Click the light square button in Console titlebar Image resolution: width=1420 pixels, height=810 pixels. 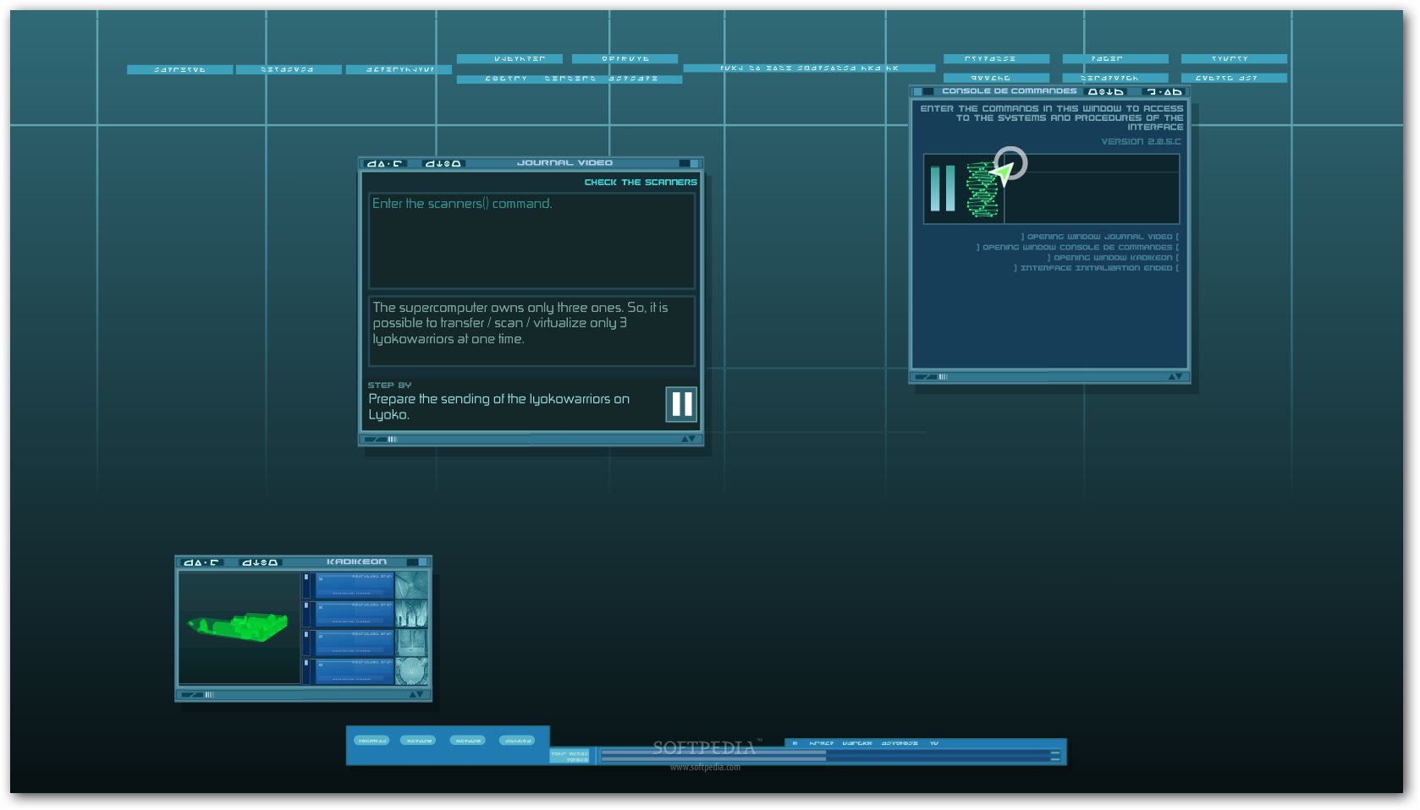(917, 91)
